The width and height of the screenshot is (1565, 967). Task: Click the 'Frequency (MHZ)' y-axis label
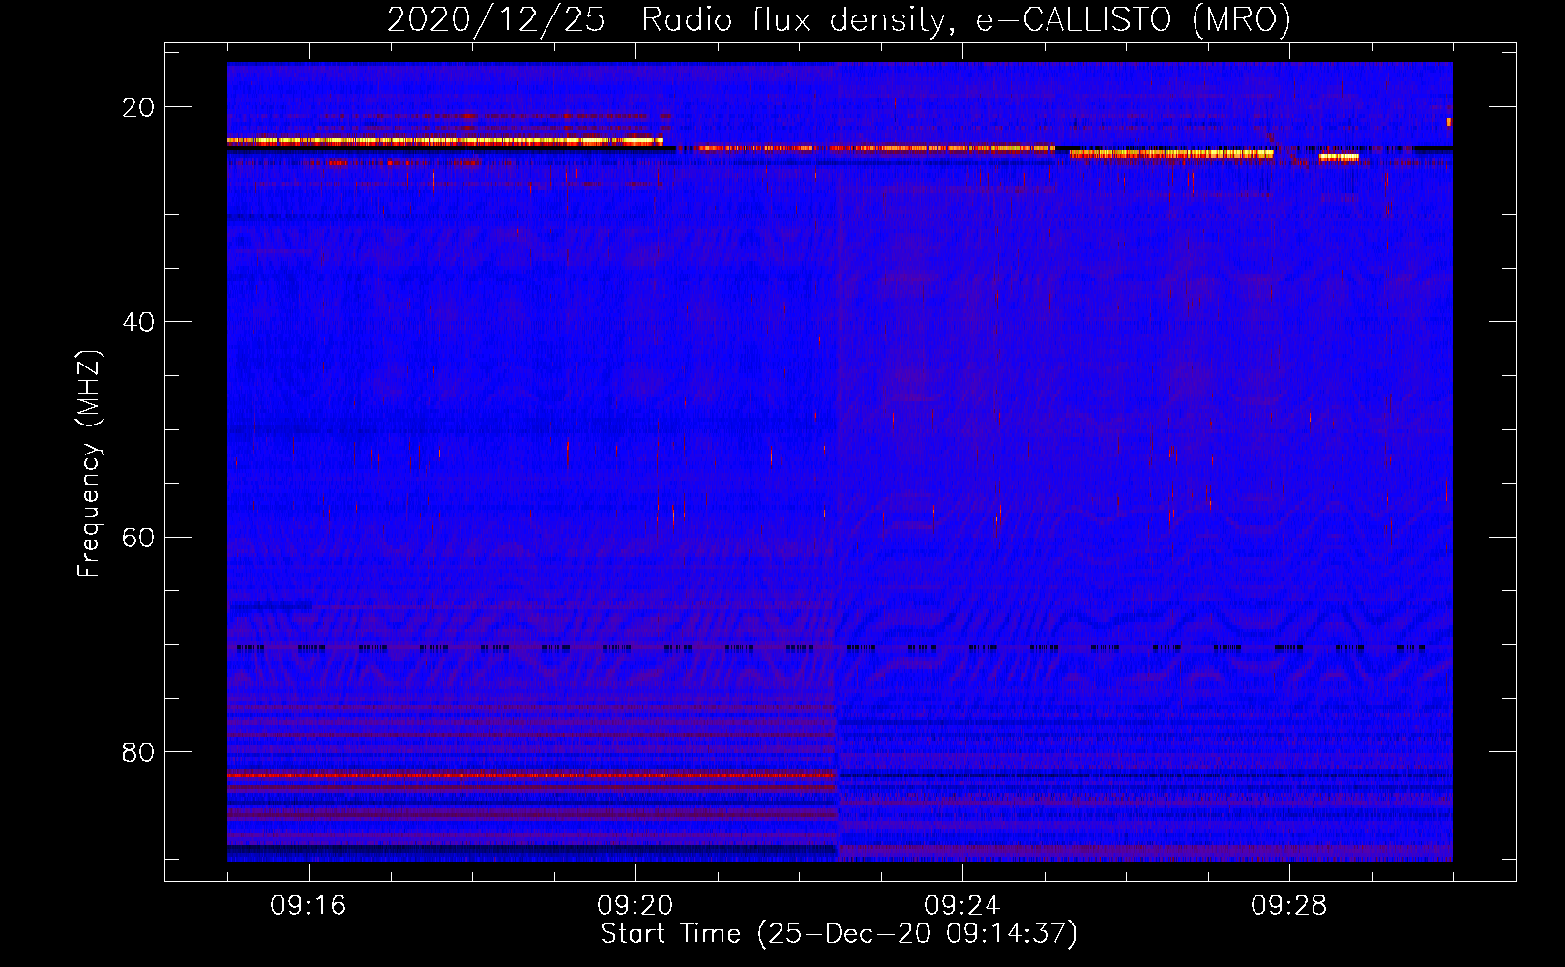coord(89,464)
